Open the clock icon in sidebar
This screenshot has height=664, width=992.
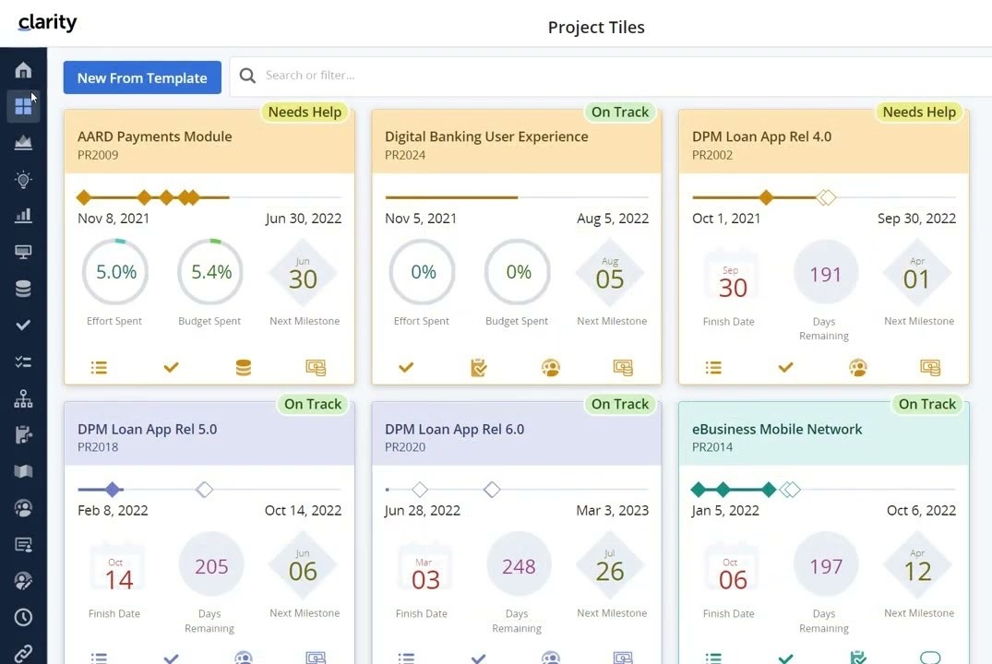[23, 617]
